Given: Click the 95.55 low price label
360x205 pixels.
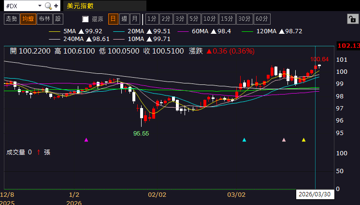Looking at the screenshot, I should 141,134.
